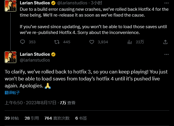View the 28 引用 quotes list

(x=32, y=118)
